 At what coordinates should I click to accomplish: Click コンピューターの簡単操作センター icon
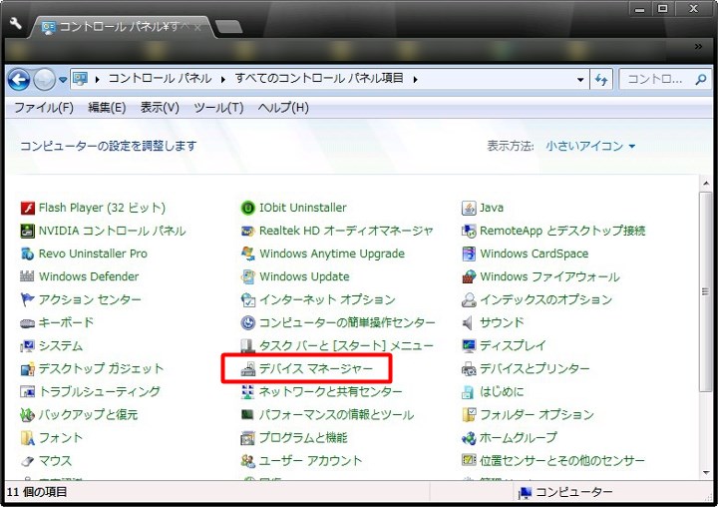tap(247, 323)
